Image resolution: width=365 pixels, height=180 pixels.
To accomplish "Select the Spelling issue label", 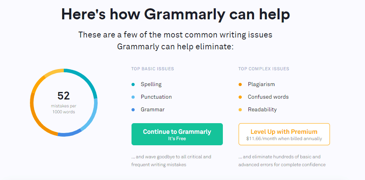I will tap(151, 84).
